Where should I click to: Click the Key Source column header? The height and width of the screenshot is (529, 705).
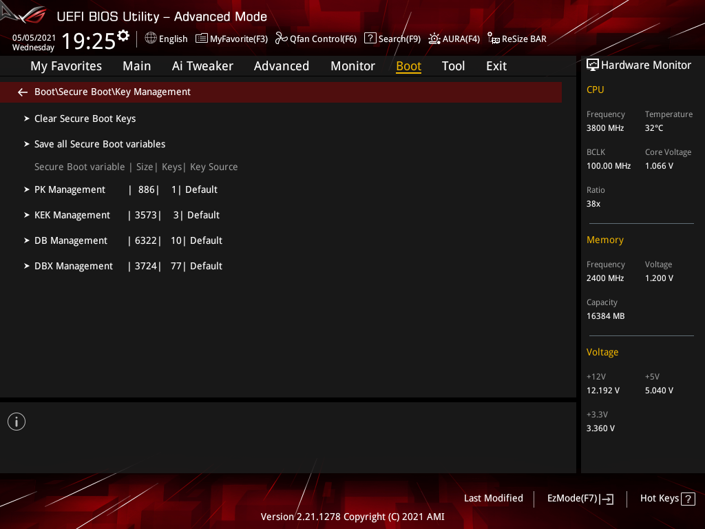(x=213, y=167)
